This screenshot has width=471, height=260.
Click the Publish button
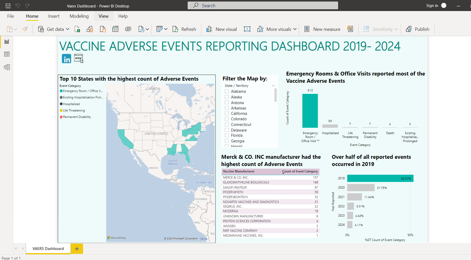tap(418, 29)
